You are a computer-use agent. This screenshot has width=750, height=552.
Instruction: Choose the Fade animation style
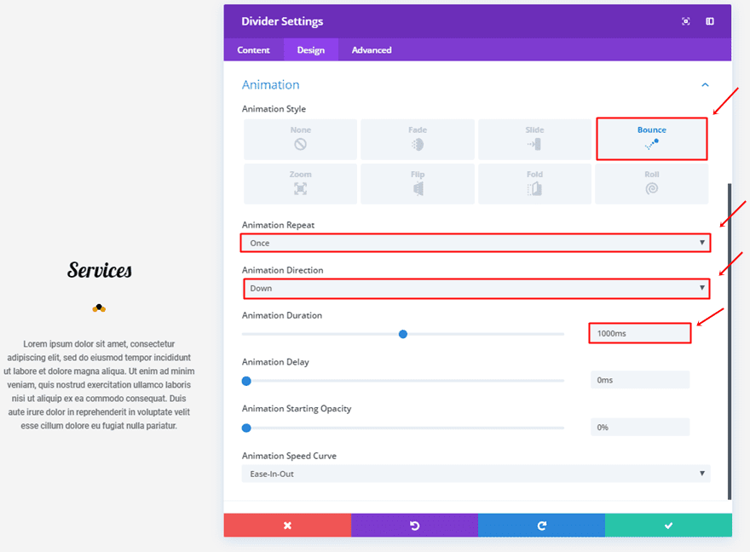pyautogui.click(x=417, y=139)
